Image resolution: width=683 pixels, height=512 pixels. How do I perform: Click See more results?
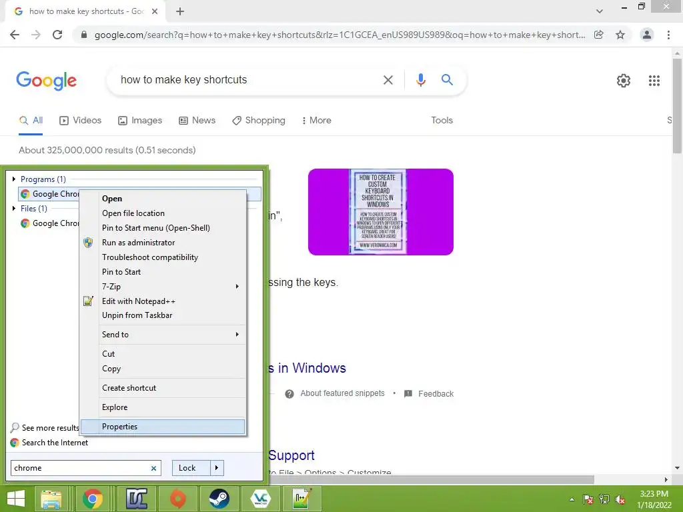pyautogui.click(x=45, y=428)
